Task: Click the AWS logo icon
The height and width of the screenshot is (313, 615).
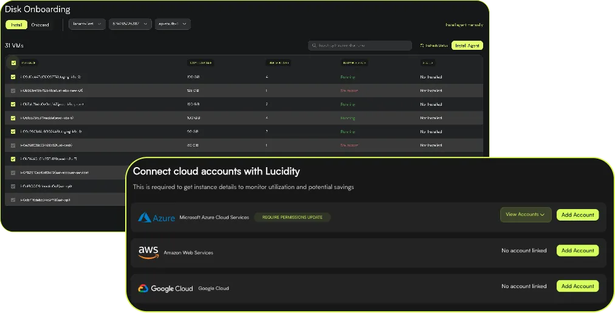Action: [148, 252]
